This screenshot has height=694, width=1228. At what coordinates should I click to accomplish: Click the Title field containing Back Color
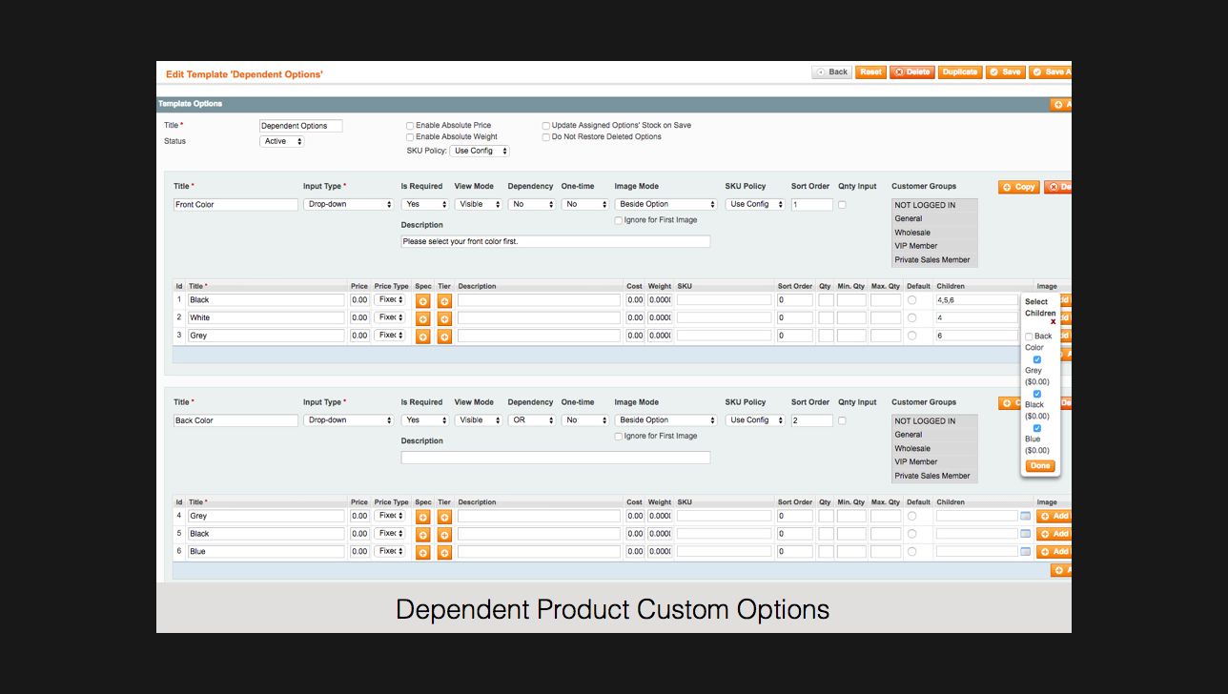pos(235,419)
